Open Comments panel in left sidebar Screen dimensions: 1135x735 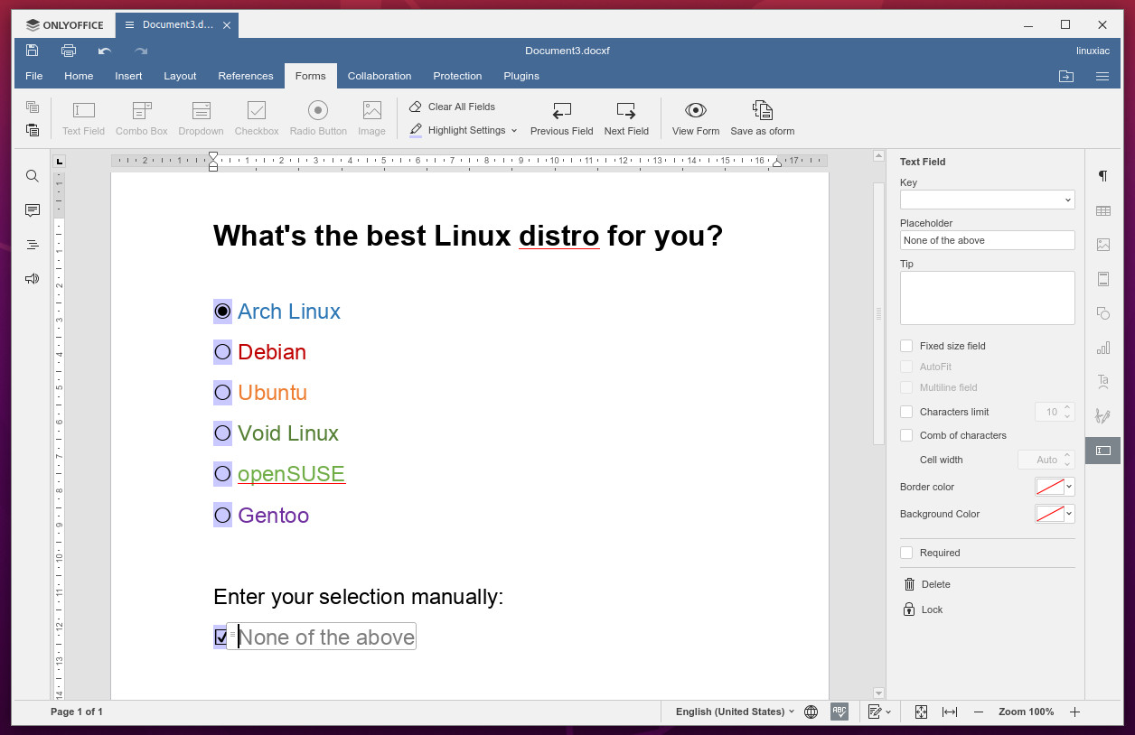pyautogui.click(x=33, y=210)
